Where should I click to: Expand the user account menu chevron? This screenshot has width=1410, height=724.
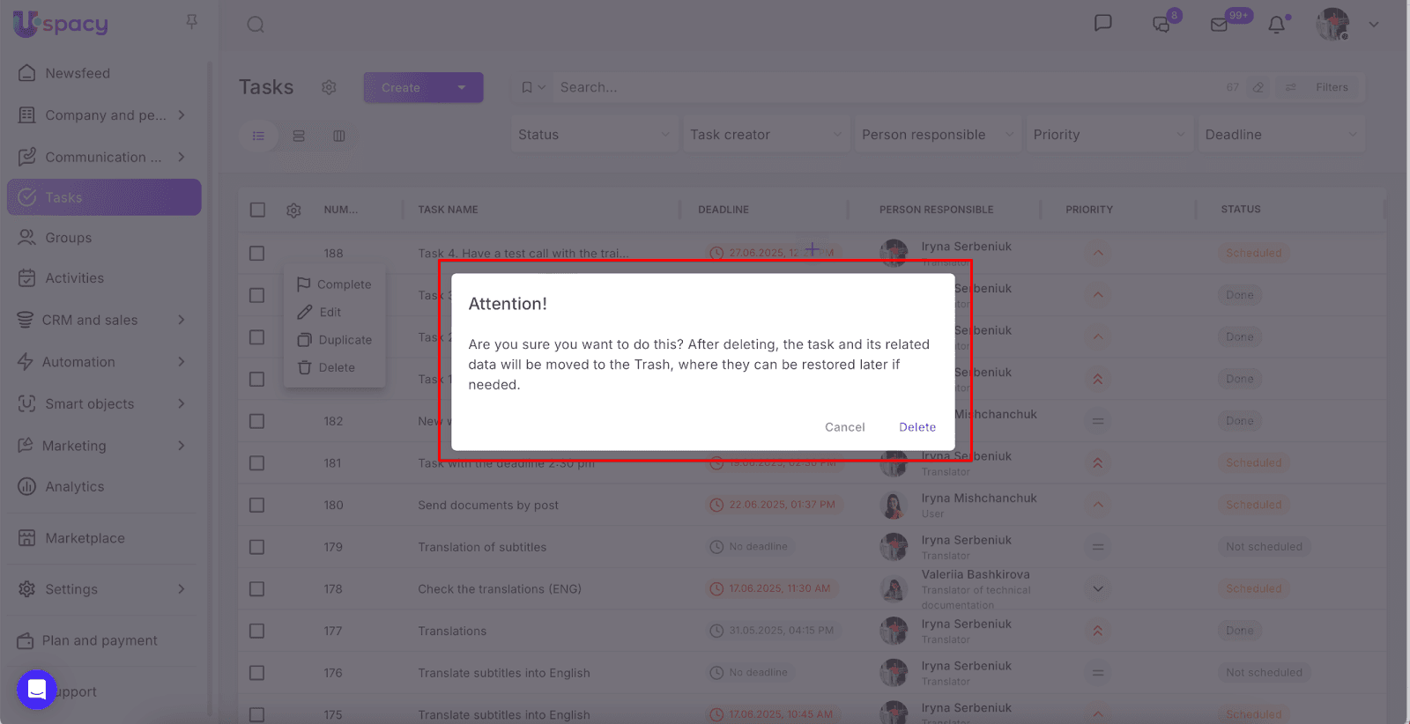point(1374,25)
